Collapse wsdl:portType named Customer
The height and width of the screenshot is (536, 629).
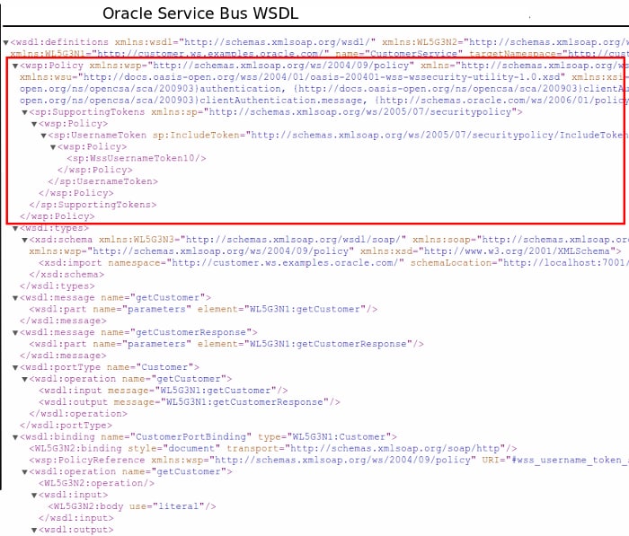pos(15,368)
